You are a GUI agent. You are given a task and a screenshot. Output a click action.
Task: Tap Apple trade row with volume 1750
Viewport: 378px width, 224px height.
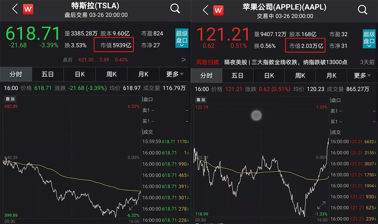pos(353,174)
